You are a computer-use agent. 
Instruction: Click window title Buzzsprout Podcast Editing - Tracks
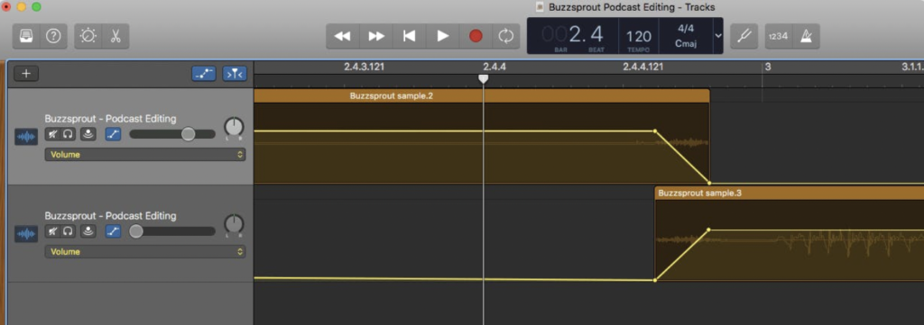click(x=631, y=7)
